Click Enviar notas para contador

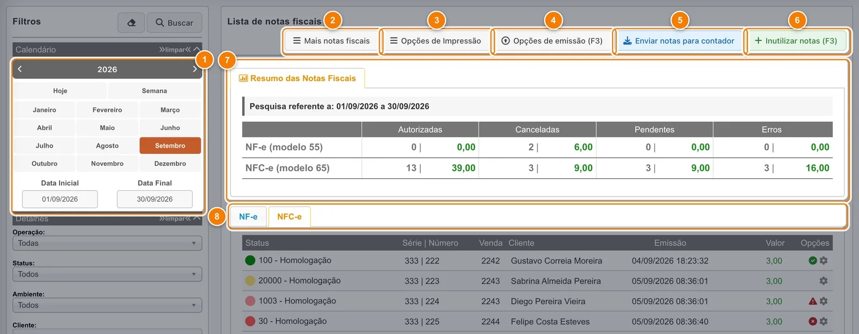click(x=679, y=41)
